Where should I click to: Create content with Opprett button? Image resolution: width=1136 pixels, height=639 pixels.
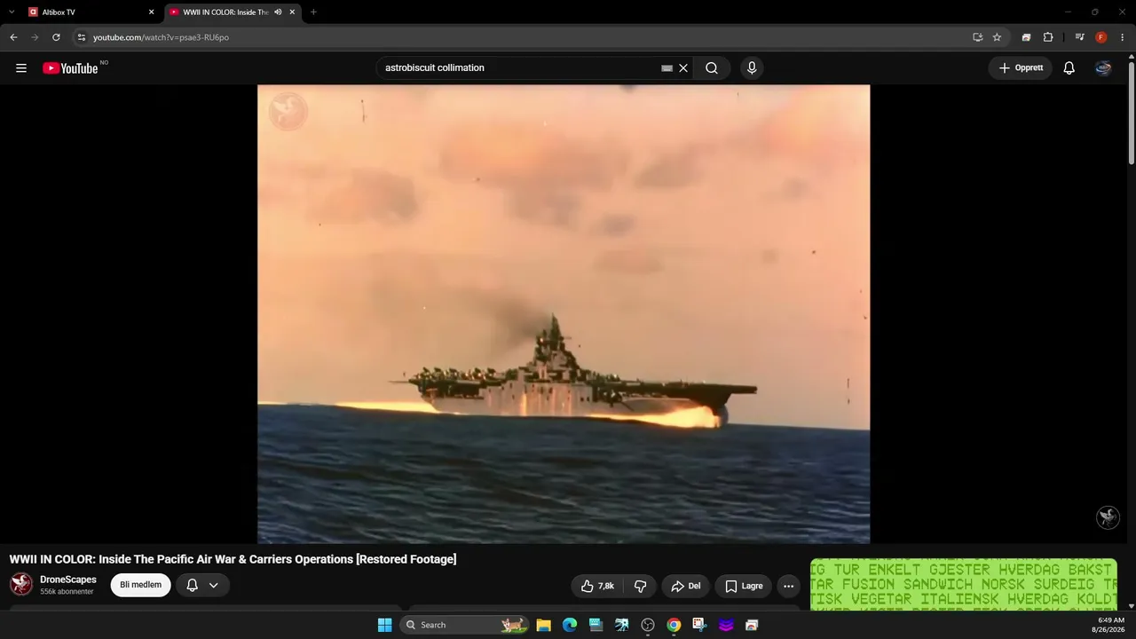[x=1021, y=68]
